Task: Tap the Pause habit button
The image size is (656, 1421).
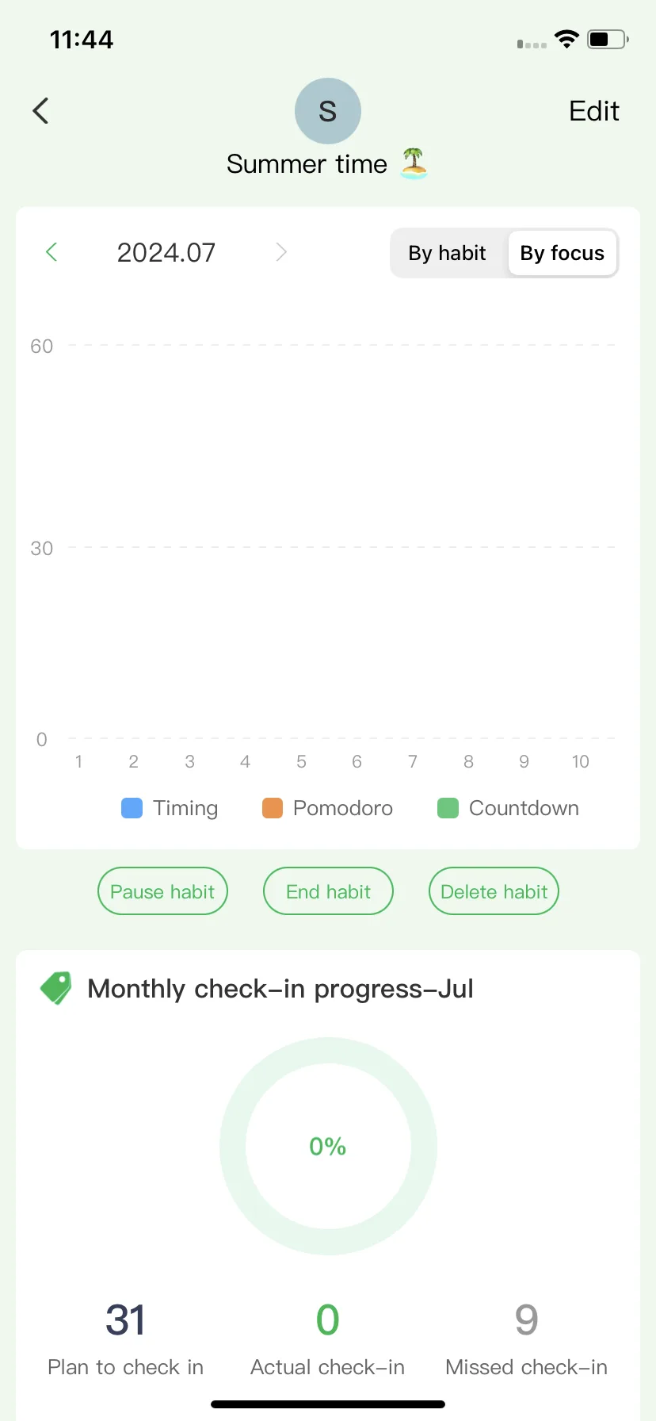Action: 162,891
